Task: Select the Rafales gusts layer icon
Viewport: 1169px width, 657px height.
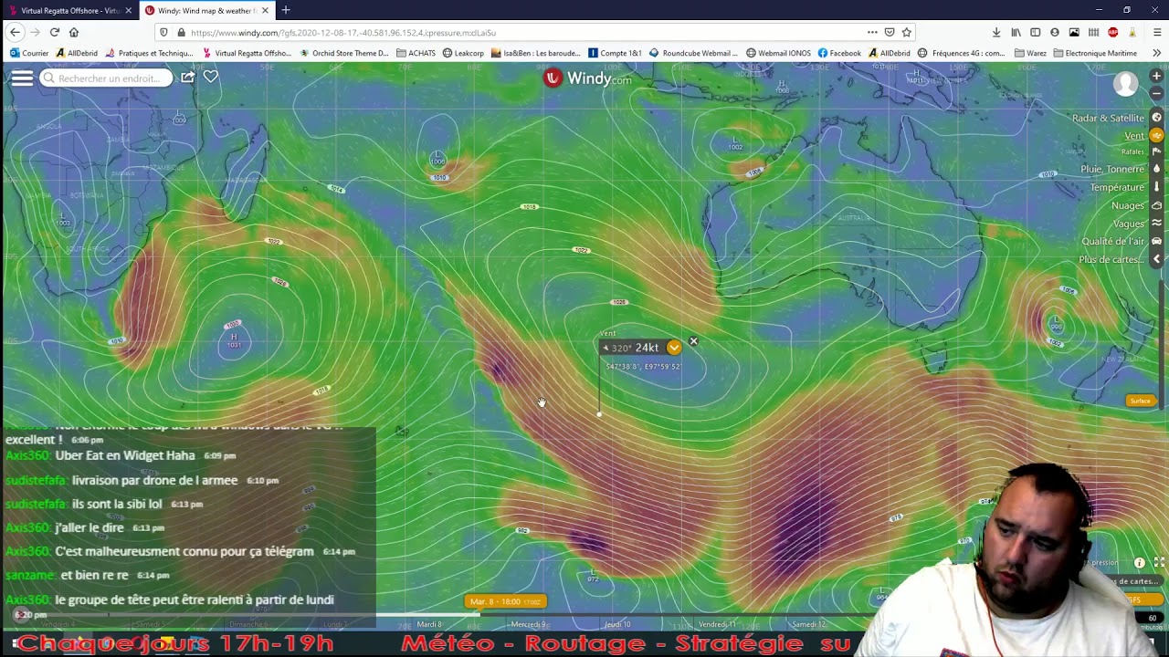Action: coord(1156,151)
